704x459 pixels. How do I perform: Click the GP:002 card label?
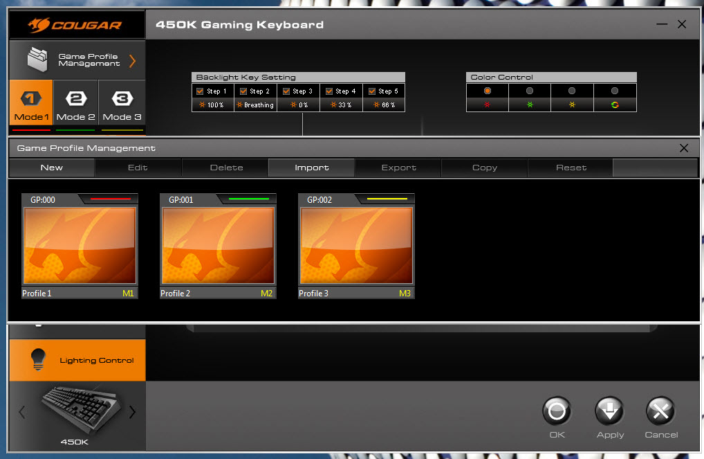tap(319, 200)
